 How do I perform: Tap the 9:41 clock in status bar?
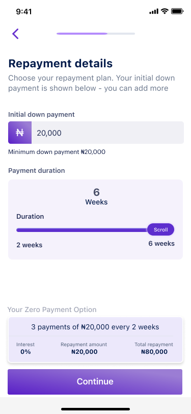(24, 12)
